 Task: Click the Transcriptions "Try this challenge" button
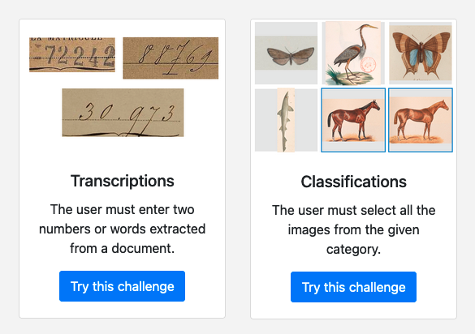[x=122, y=286]
